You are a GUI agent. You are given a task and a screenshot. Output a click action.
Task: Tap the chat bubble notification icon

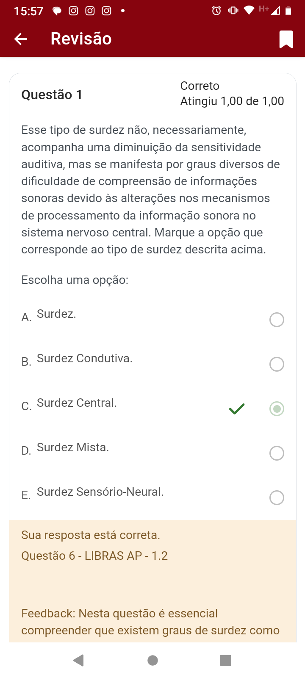click(57, 11)
